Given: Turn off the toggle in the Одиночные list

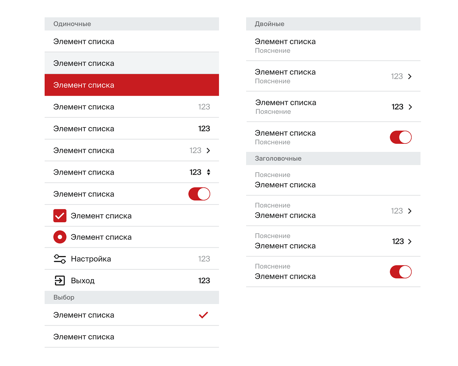Looking at the screenshot, I should (x=199, y=194).
